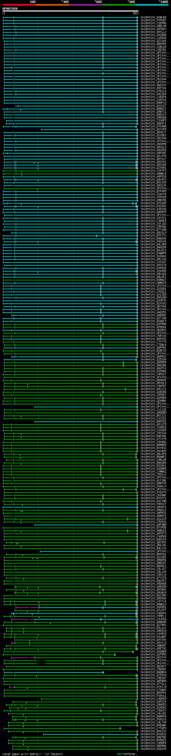171x756 pixels.
Task: Click the red 20% identity legend segment
Action: point(19,5)
